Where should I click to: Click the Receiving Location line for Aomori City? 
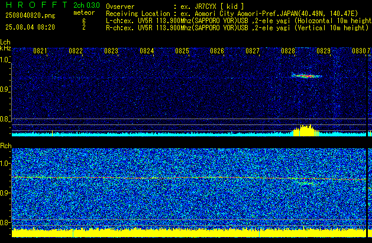tap(232, 14)
